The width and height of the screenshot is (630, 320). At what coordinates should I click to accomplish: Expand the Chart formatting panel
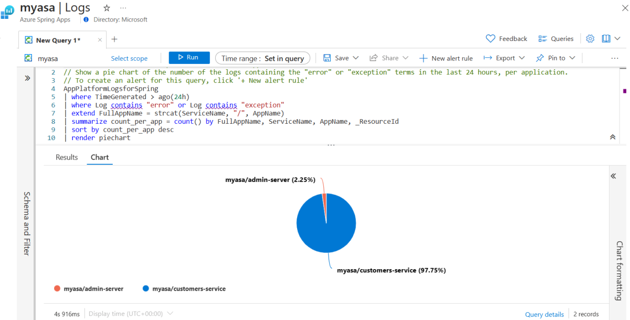coord(613,176)
